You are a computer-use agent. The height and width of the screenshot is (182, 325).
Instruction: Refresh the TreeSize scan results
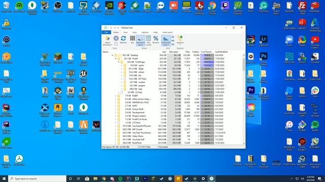123,39
